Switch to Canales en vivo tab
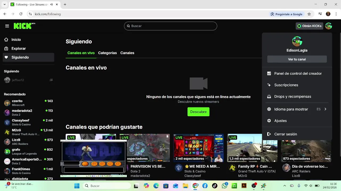 81,53
